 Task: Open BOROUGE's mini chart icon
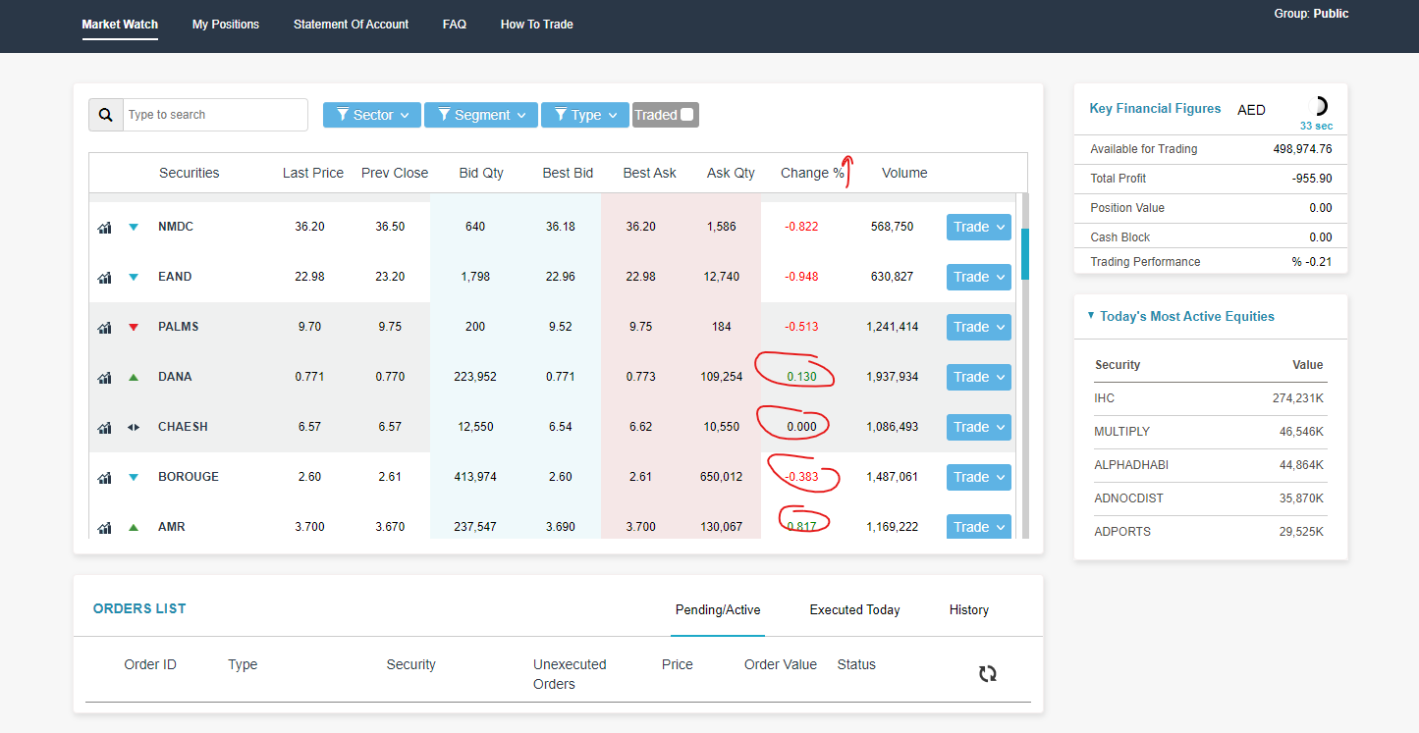(104, 477)
